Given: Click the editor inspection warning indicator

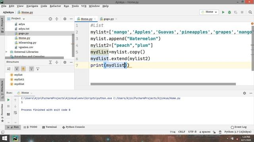Looking at the screenshot, I should point(252,24).
